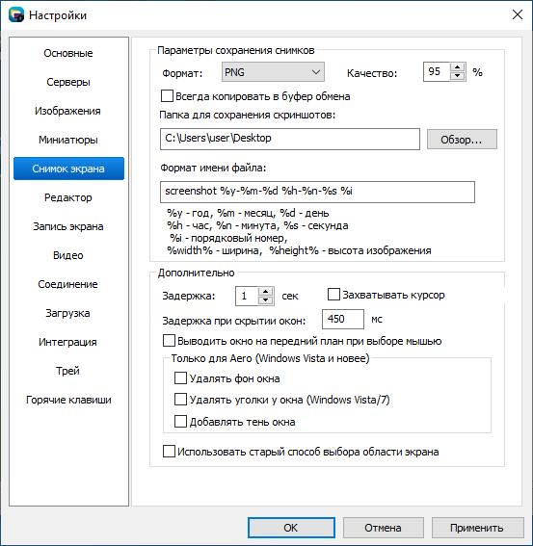
Task: Click the Обзор... browse button
Action: pos(462,140)
